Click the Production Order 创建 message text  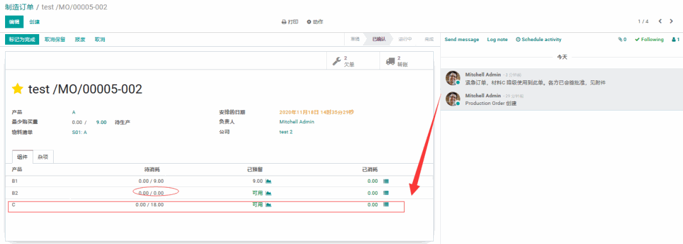click(x=491, y=104)
